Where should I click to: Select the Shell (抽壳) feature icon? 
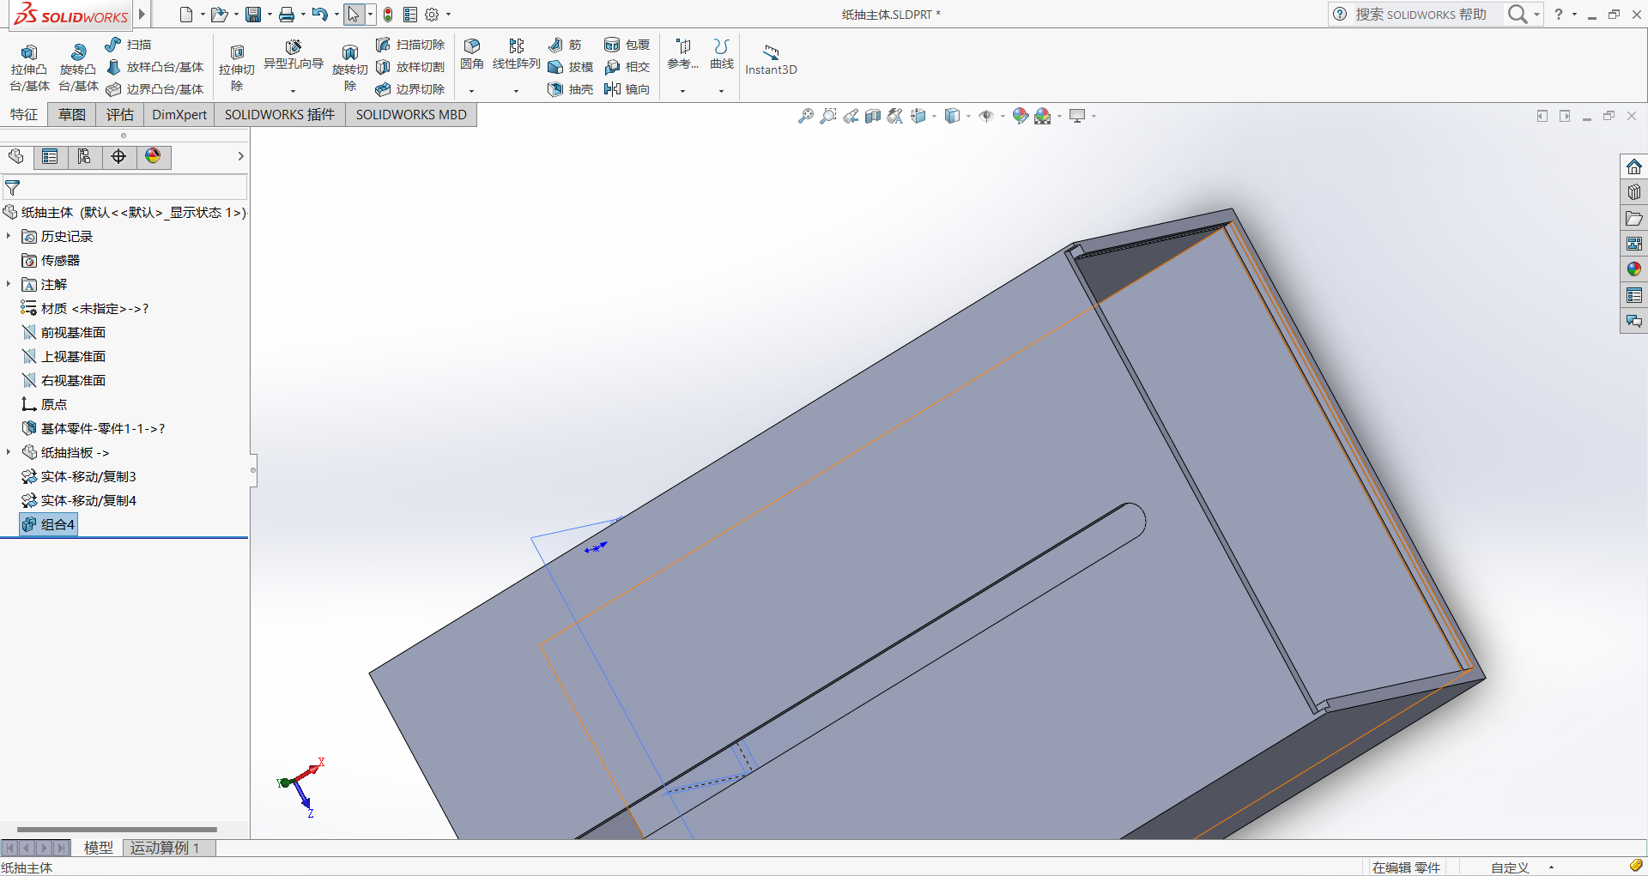click(x=555, y=89)
